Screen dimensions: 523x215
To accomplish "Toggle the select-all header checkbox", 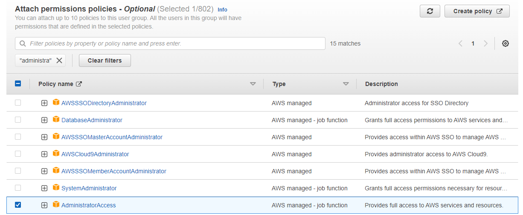I will 18,84.
